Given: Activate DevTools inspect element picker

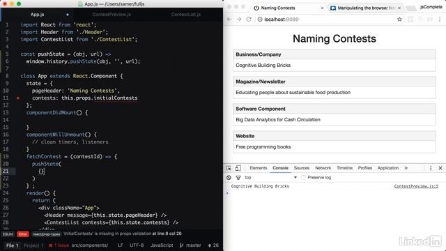Looking at the screenshot, I should [229, 168].
